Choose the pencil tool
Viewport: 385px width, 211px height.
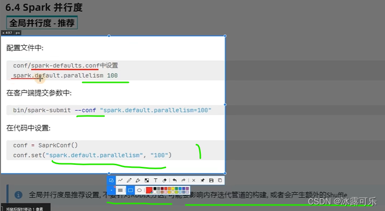(129, 180)
